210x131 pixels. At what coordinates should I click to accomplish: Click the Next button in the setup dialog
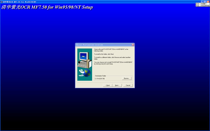(117, 85)
